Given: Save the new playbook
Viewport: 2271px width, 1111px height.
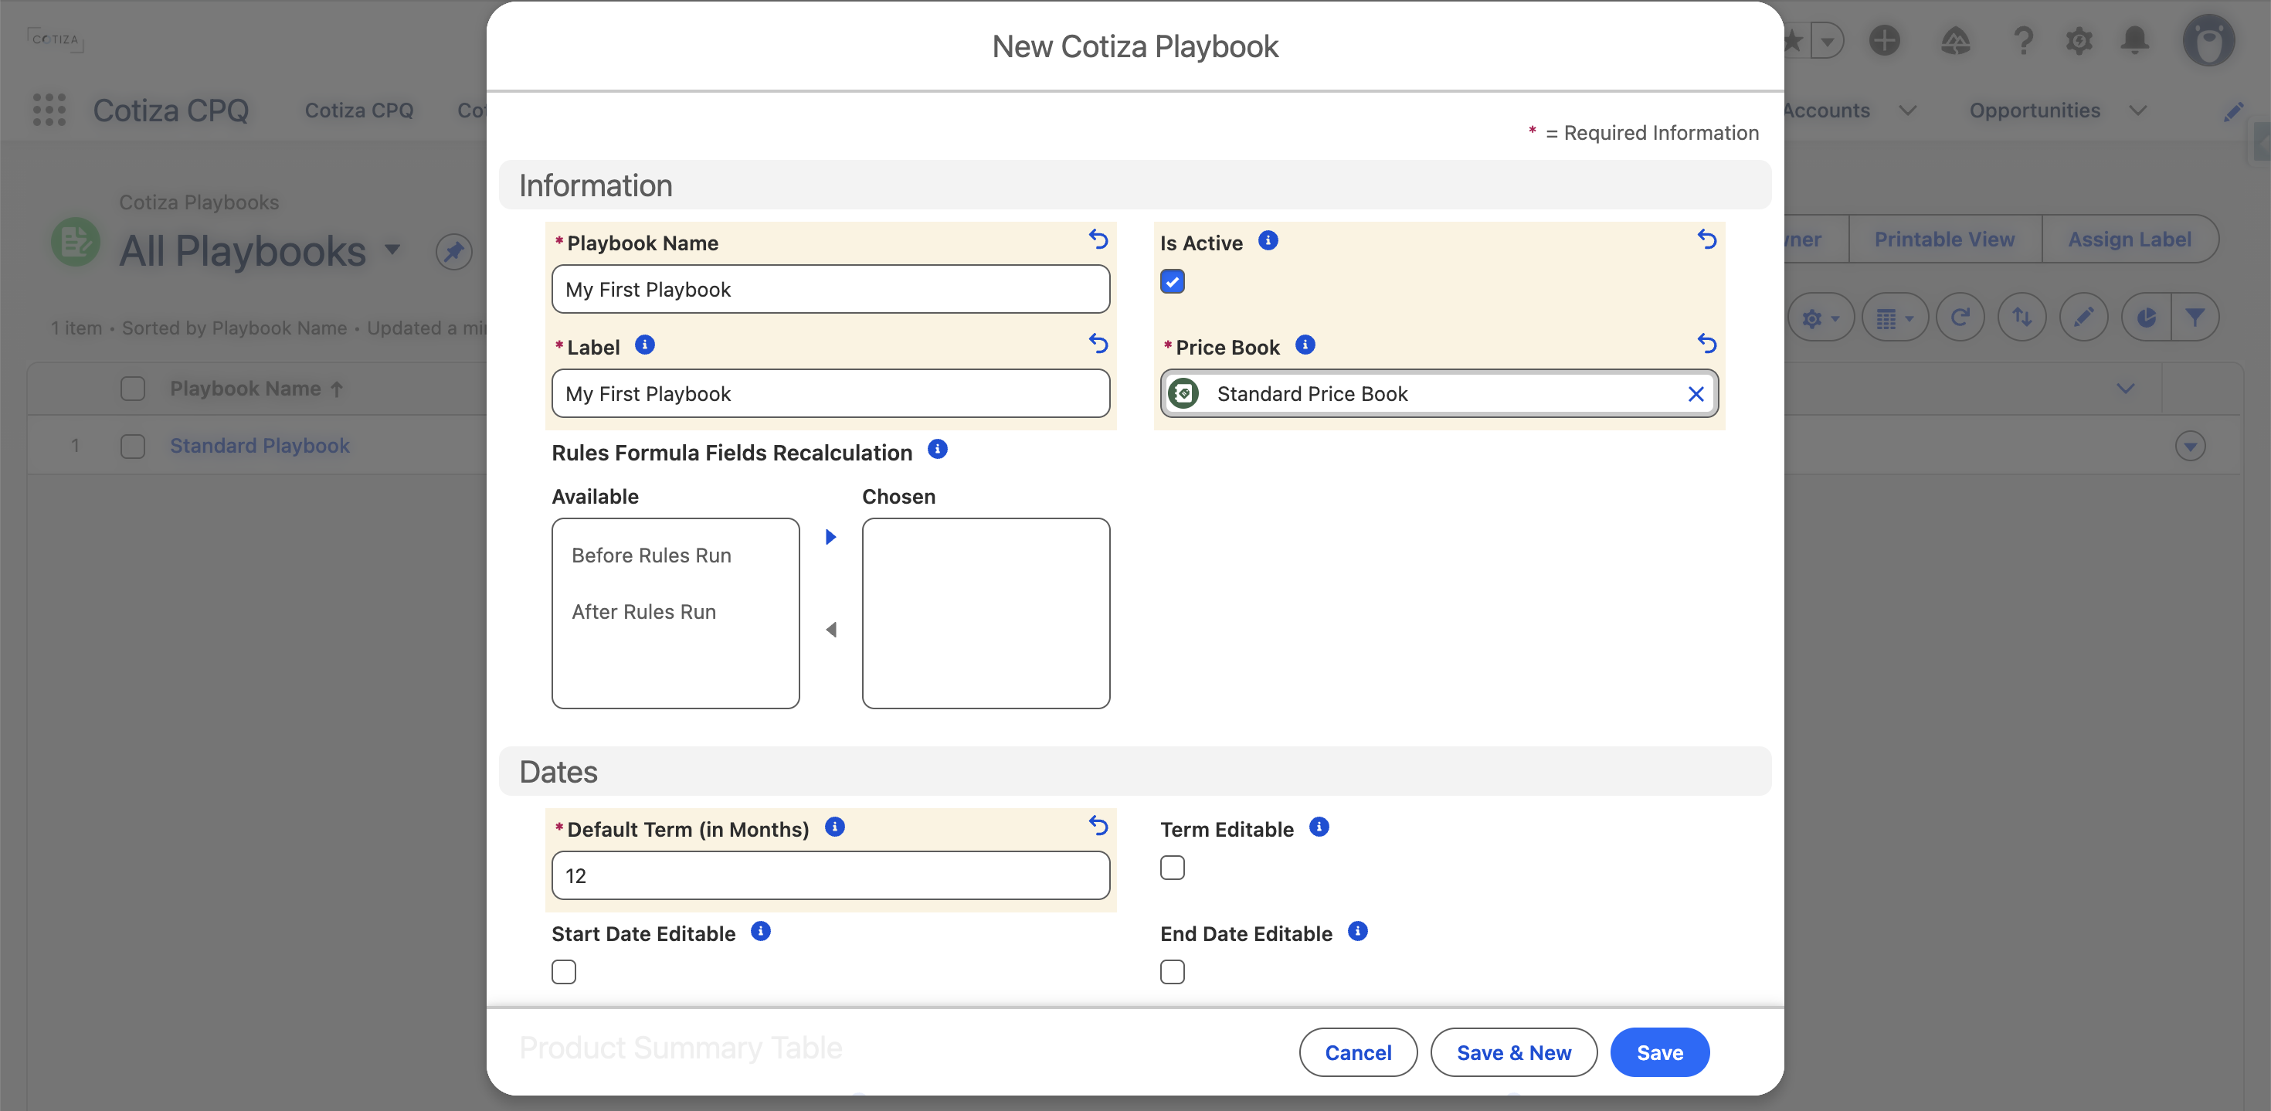Looking at the screenshot, I should 1659,1052.
